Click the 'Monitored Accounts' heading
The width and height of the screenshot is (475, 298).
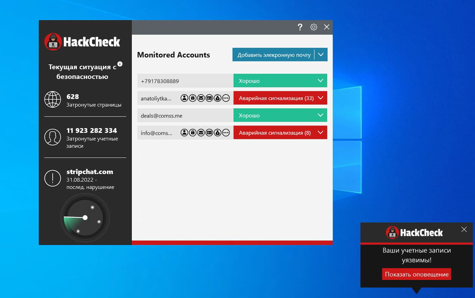click(174, 55)
